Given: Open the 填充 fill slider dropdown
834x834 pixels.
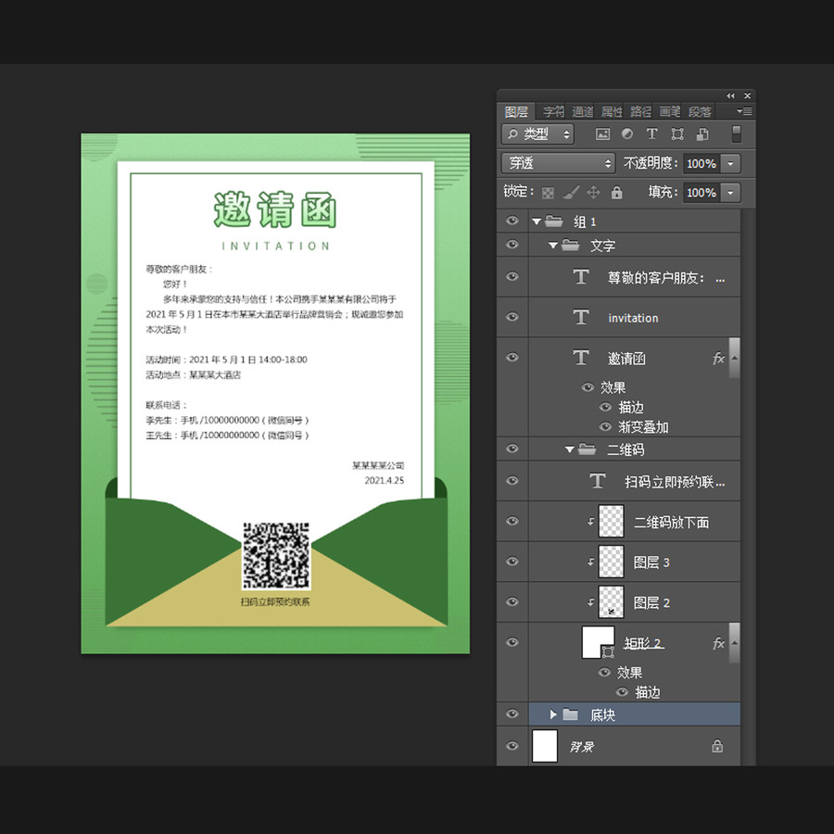Looking at the screenshot, I should click(x=731, y=193).
